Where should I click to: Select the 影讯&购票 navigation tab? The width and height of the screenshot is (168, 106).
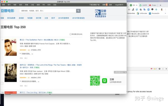point(11,18)
